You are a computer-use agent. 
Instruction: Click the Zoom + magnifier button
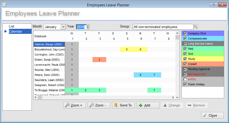[x=74, y=105]
